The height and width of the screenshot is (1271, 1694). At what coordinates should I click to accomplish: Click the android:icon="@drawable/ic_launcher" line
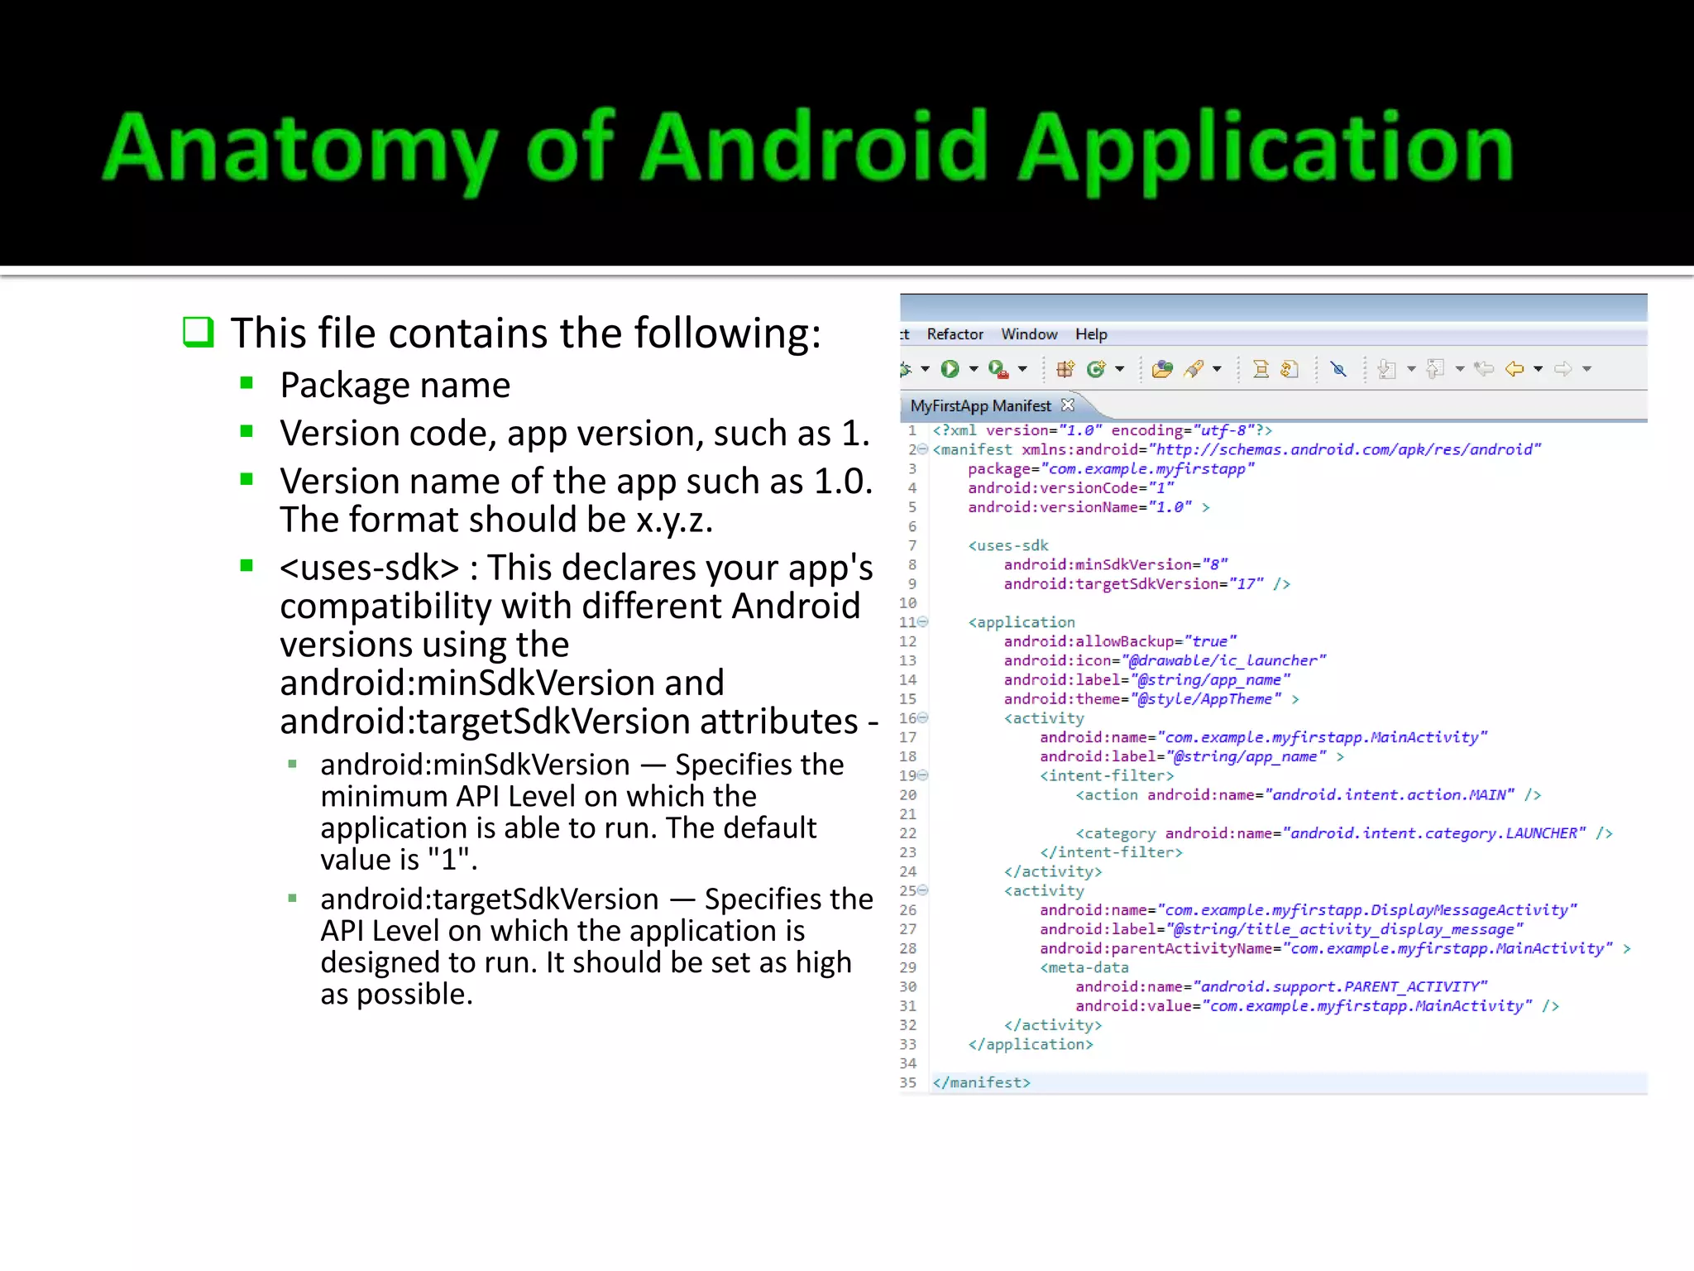1165,660
